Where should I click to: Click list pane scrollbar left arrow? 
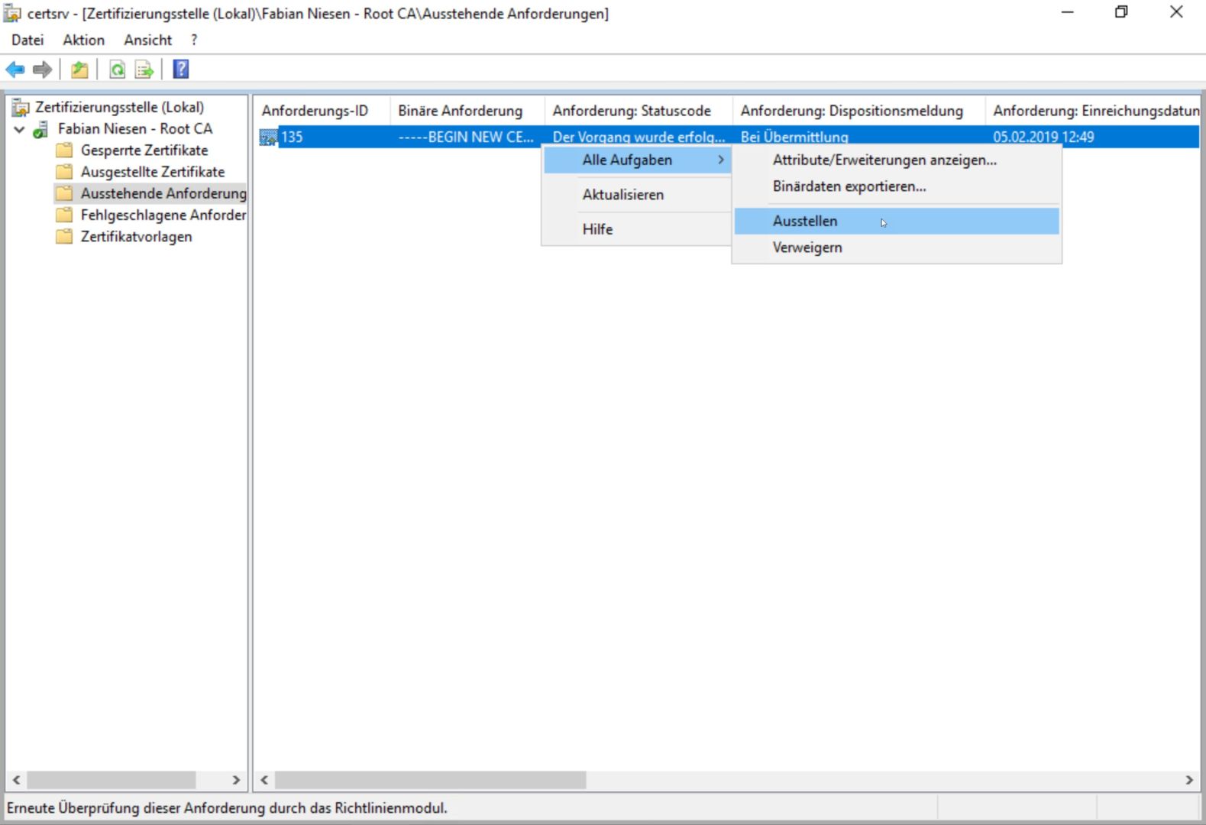pyautogui.click(x=264, y=780)
